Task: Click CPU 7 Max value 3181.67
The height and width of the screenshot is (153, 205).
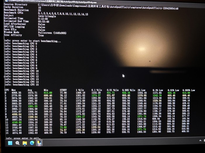Action: (16, 112)
